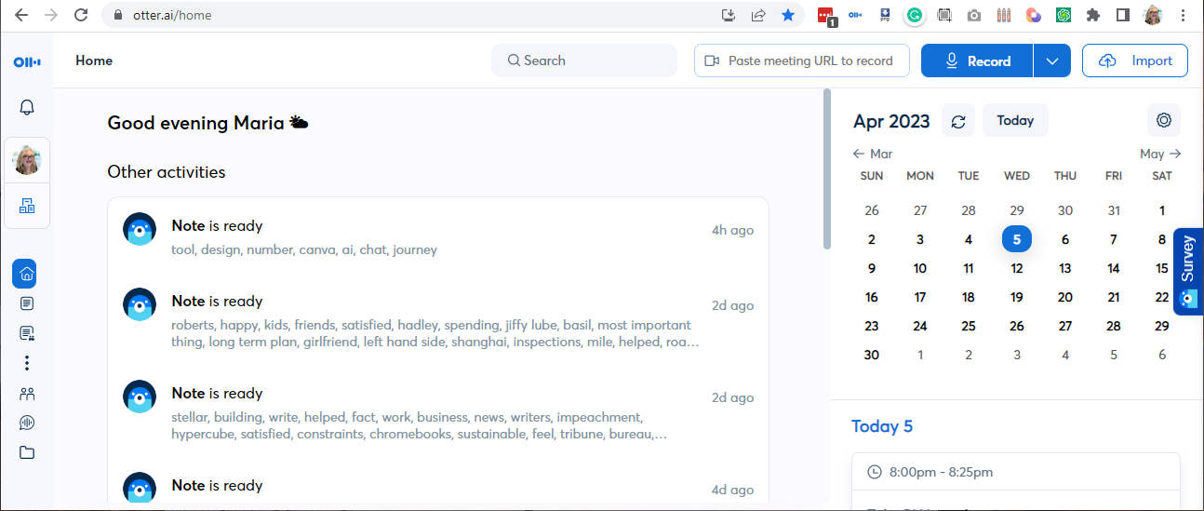Open the note mentioning roberts, happy, kids
This screenshot has height=511, width=1204.
pyautogui.click(x=438, y=320)
